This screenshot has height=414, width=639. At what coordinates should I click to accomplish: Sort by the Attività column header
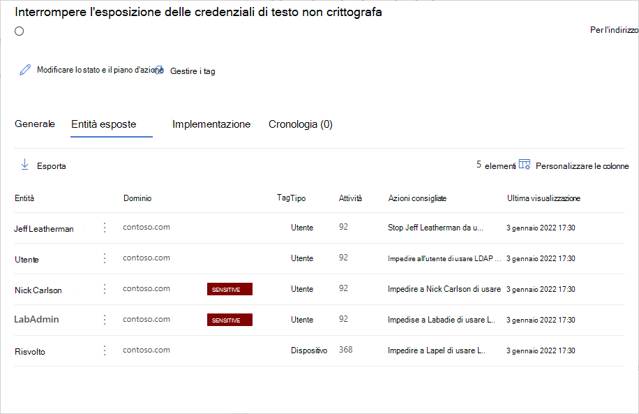[350, 198]
